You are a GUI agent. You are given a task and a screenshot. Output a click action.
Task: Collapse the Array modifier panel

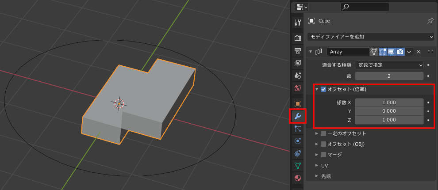tap(311, 52)
